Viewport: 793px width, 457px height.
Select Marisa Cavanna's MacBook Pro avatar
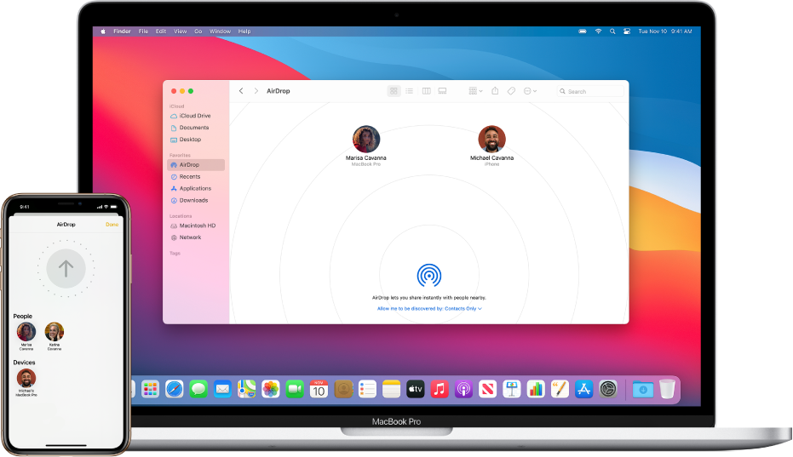click(366, 139)
